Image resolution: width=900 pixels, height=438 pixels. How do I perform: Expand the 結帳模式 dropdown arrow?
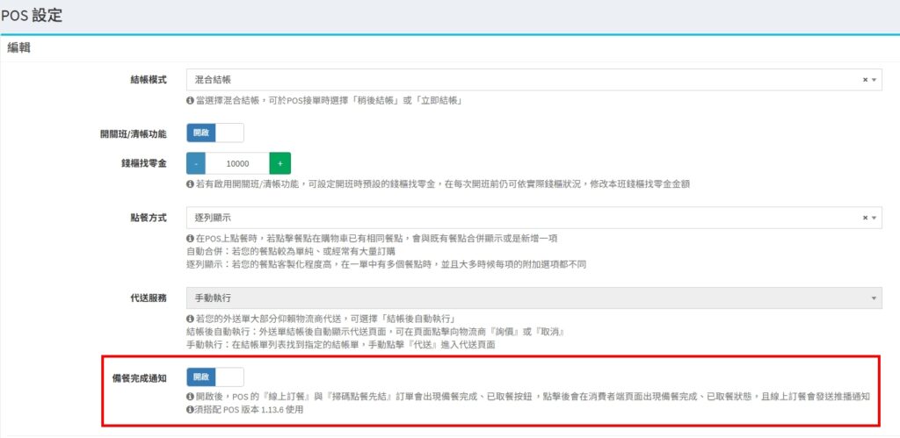[875, 80]
